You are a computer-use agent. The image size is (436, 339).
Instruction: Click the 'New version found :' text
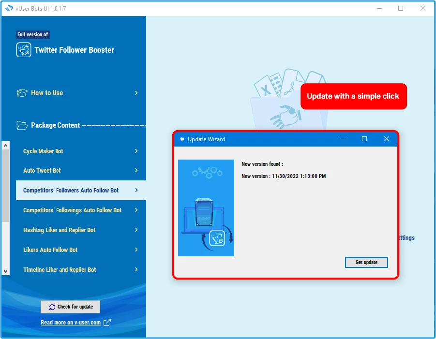tap(262, 164)
